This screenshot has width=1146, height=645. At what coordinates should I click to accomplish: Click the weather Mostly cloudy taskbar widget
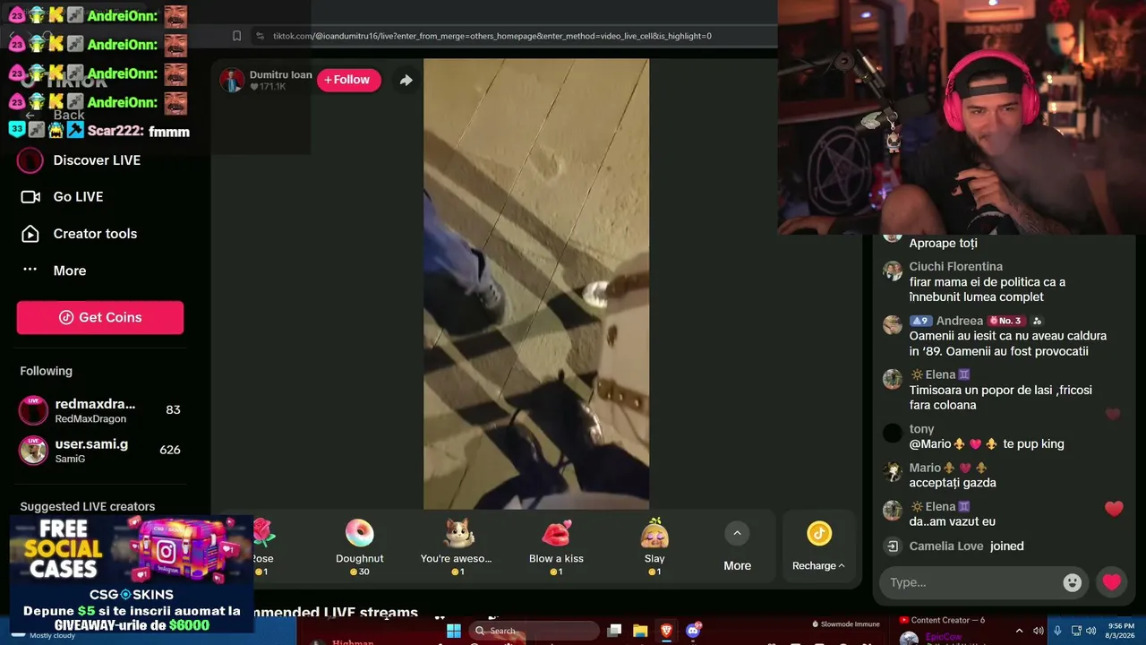click(52, 635)
